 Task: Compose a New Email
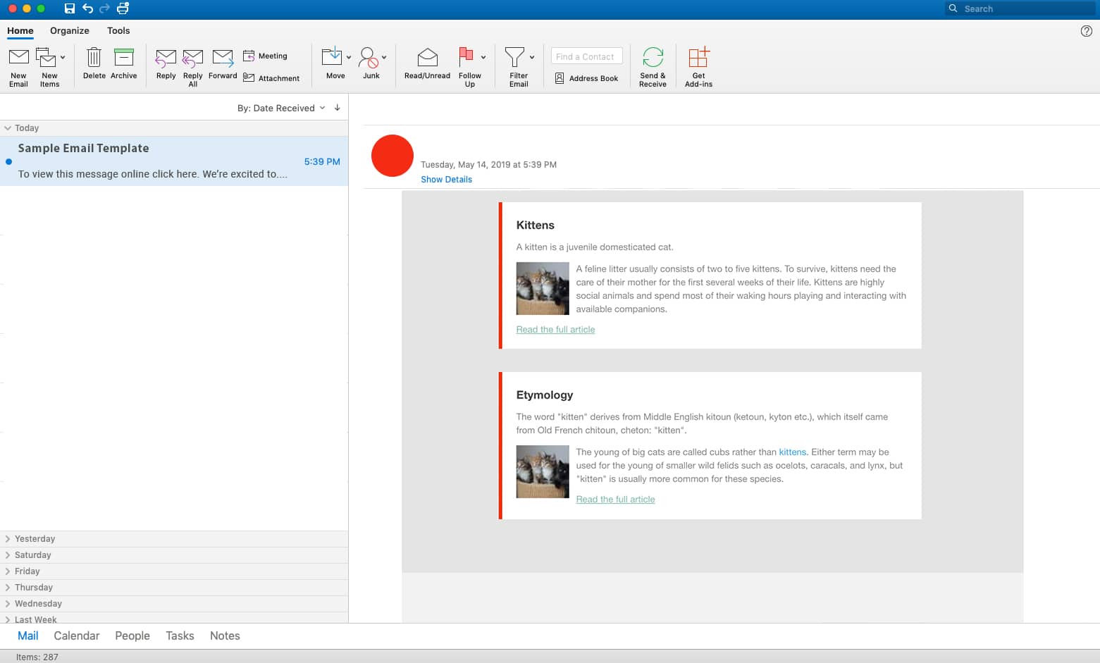[18, 66]
